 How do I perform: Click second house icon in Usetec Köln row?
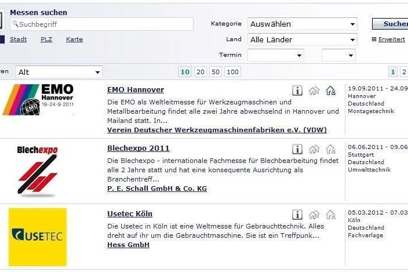(331, 215)
